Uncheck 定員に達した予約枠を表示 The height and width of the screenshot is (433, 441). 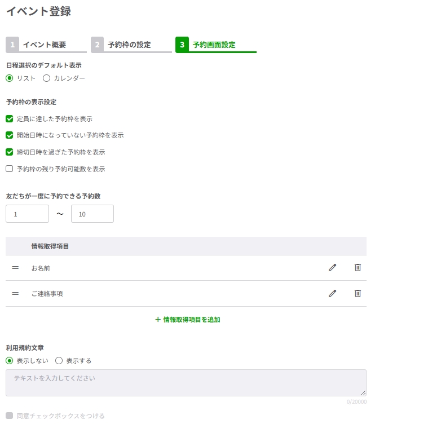coord(10,119)
